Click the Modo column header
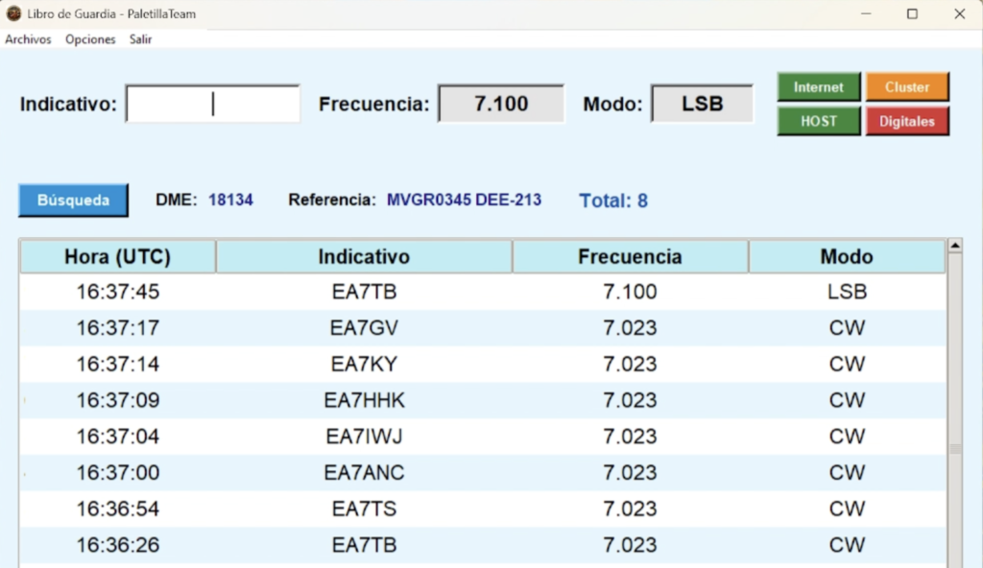 pos(847,256)
